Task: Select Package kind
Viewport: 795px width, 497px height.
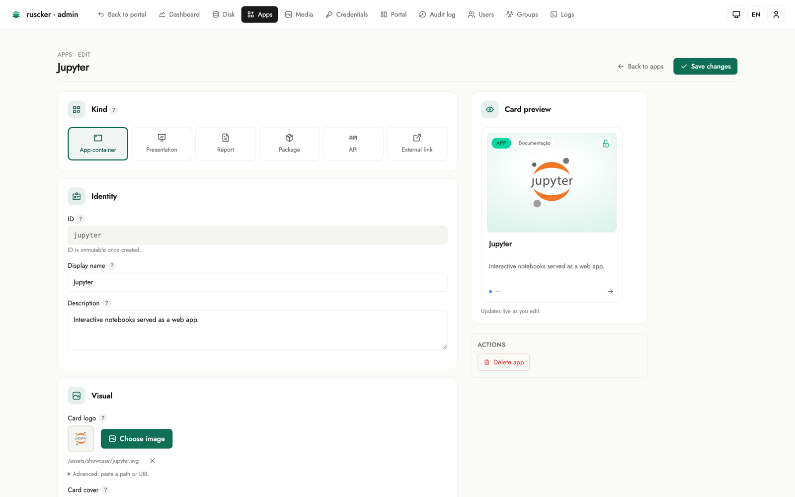Action: (289, 144)
